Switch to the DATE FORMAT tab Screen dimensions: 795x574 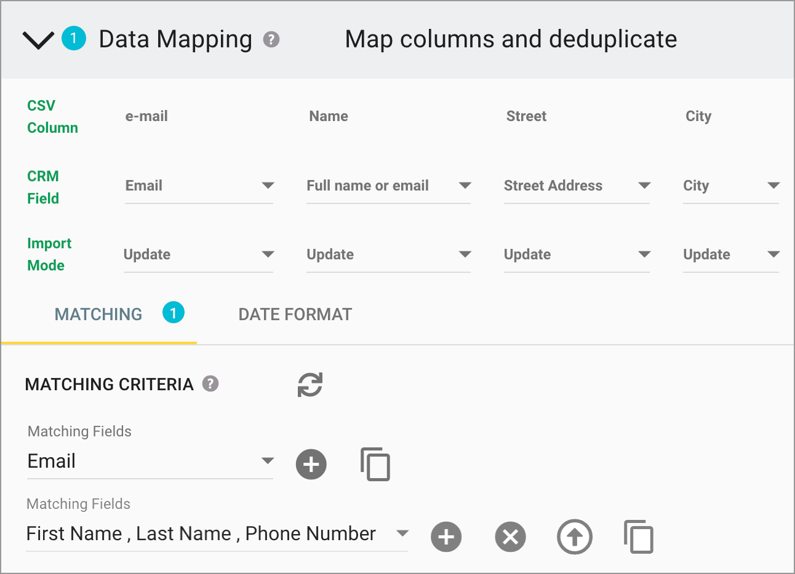coord(294,314)
